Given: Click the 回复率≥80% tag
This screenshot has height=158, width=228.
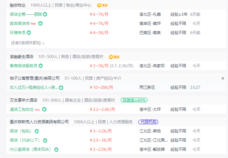Looking at the screenshot, I should coord(134,100).
